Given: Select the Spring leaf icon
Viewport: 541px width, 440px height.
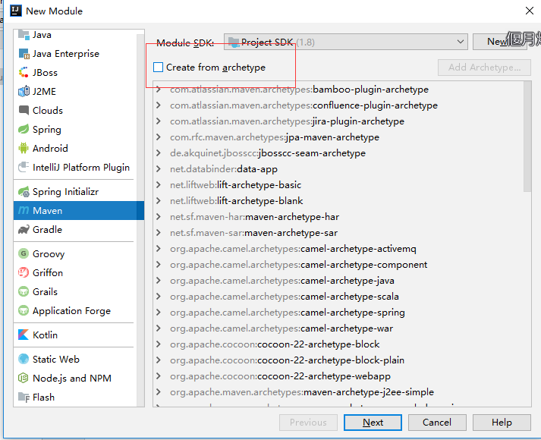Looking at the screenshot, I should click(x=24, y=129).
